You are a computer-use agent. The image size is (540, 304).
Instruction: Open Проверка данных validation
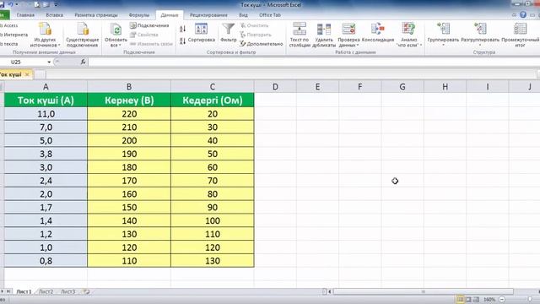348,35
